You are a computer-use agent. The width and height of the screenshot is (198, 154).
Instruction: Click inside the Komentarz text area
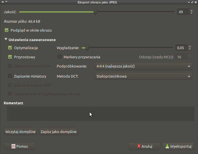101,114
